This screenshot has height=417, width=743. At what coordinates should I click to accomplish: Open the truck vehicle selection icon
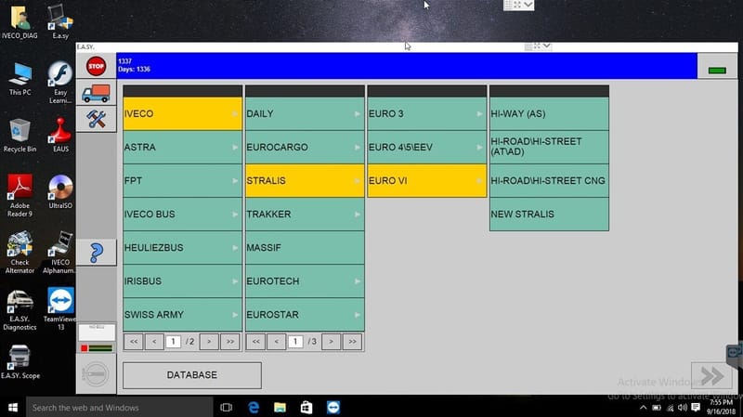pos(97,94)
